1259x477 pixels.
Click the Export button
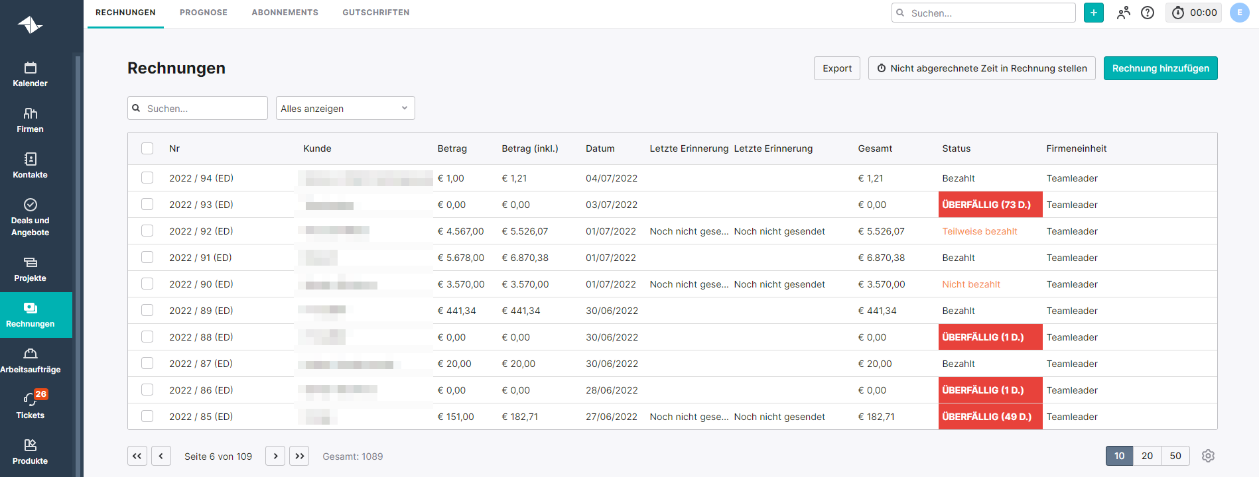coord(836,68)
